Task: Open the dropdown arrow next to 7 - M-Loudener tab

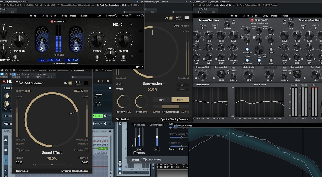Action: coord(87,70)
